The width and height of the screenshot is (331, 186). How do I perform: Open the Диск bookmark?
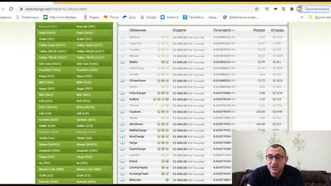pos(130,17)
